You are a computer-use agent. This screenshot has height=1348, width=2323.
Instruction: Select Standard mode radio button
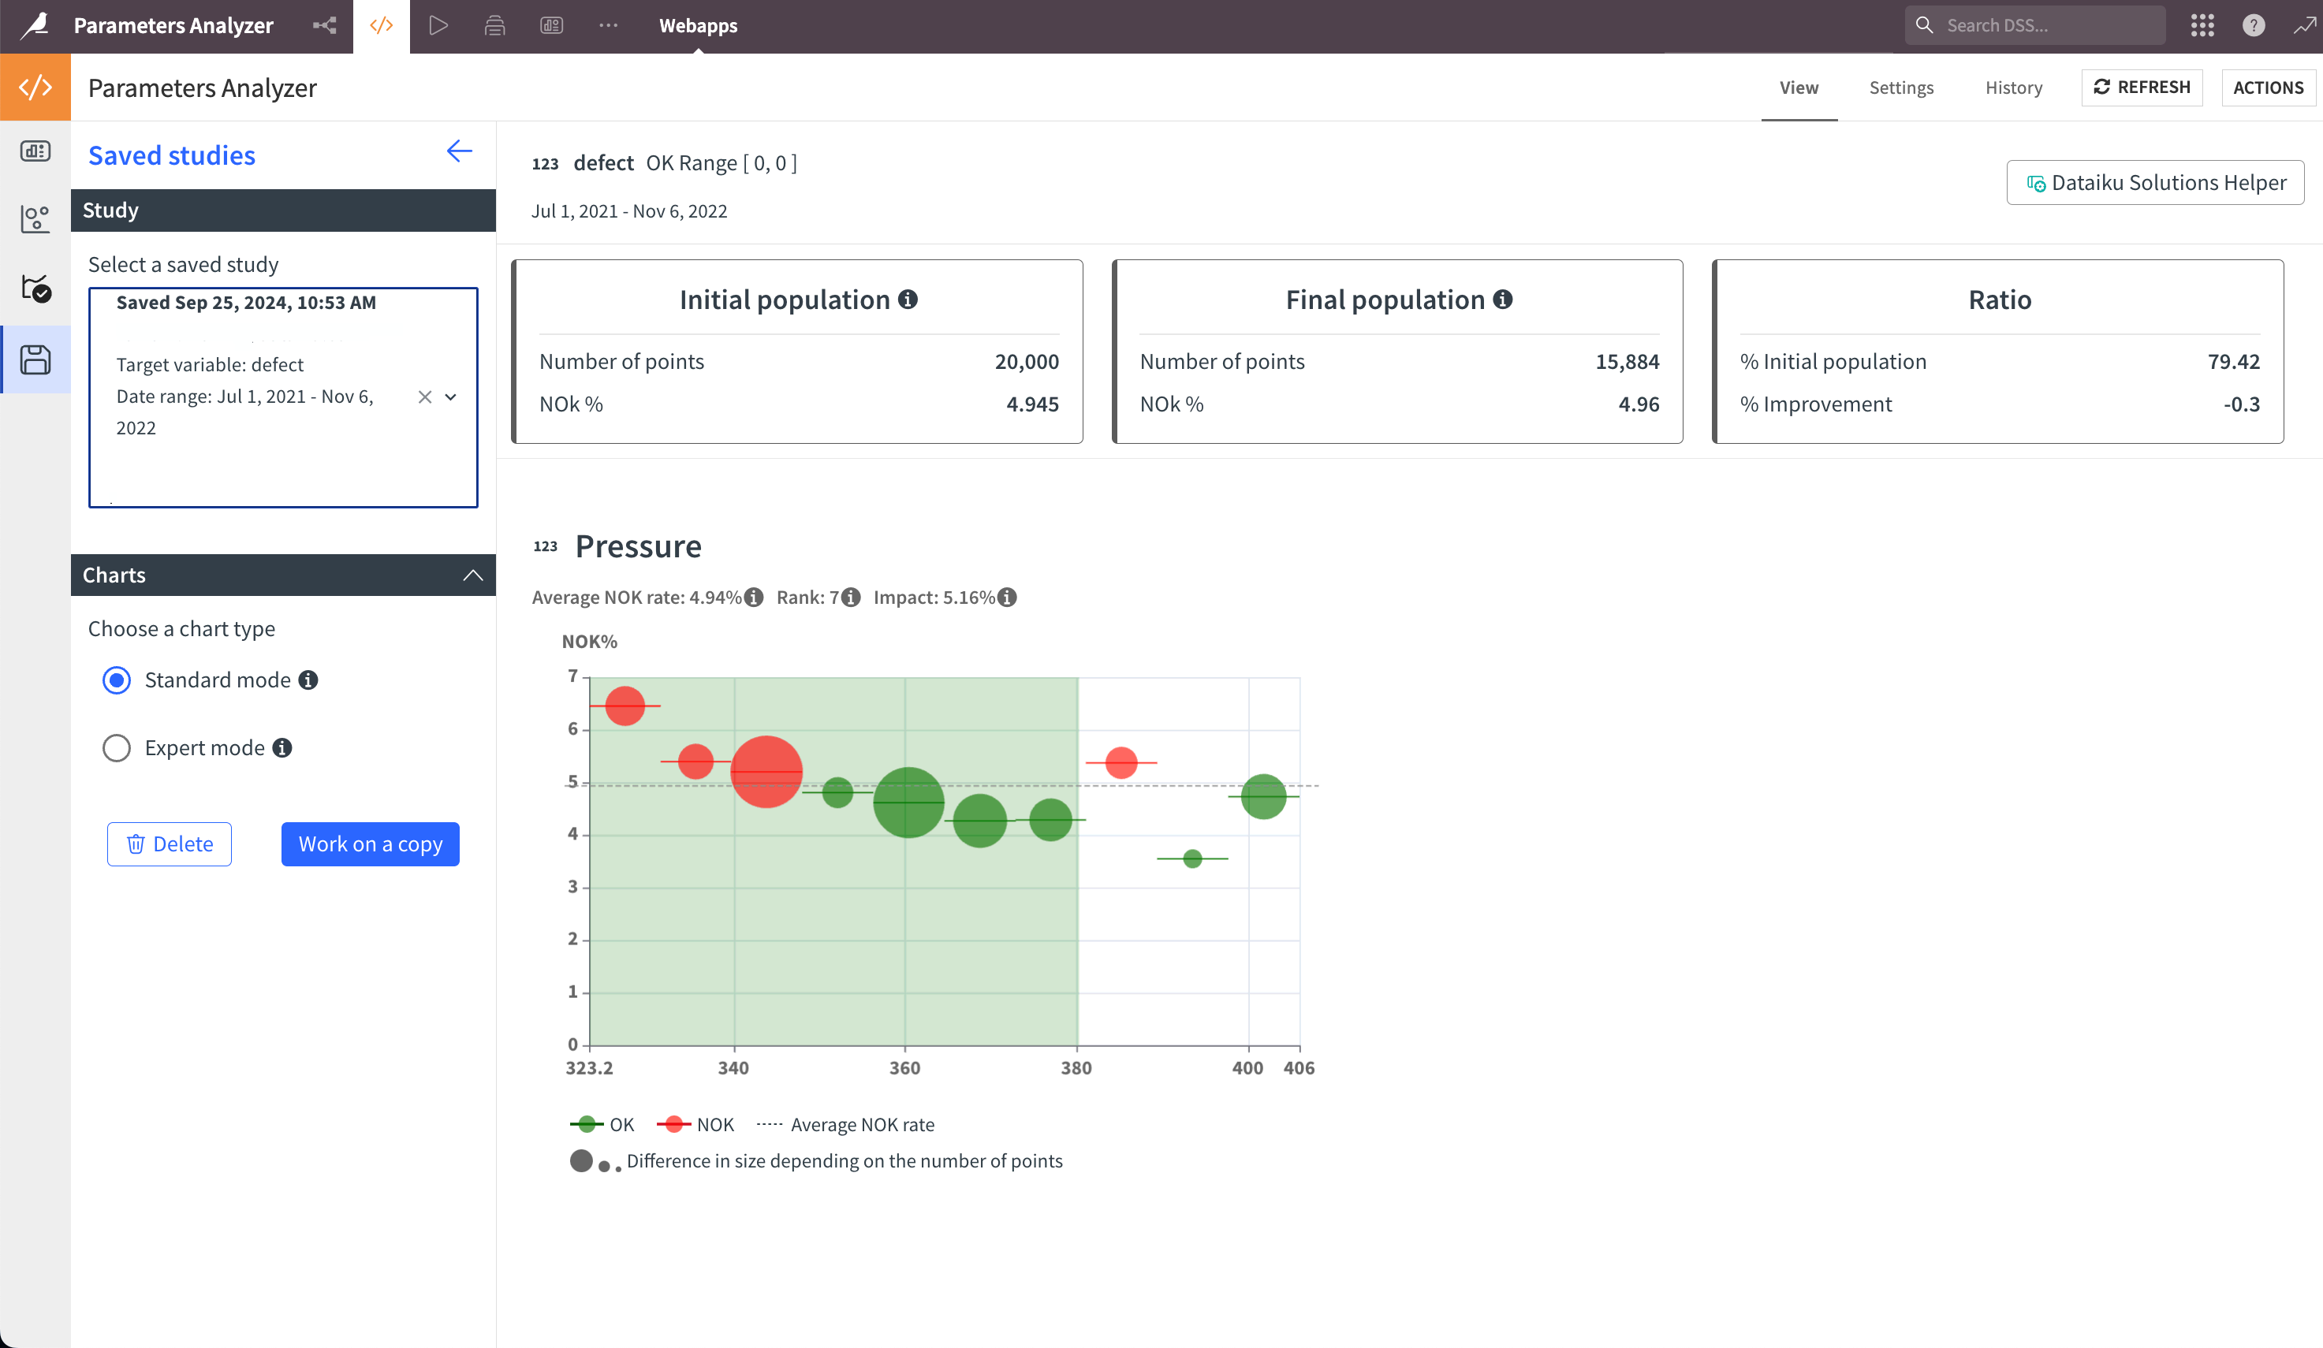pyautogui.click(x=116, y=680)
